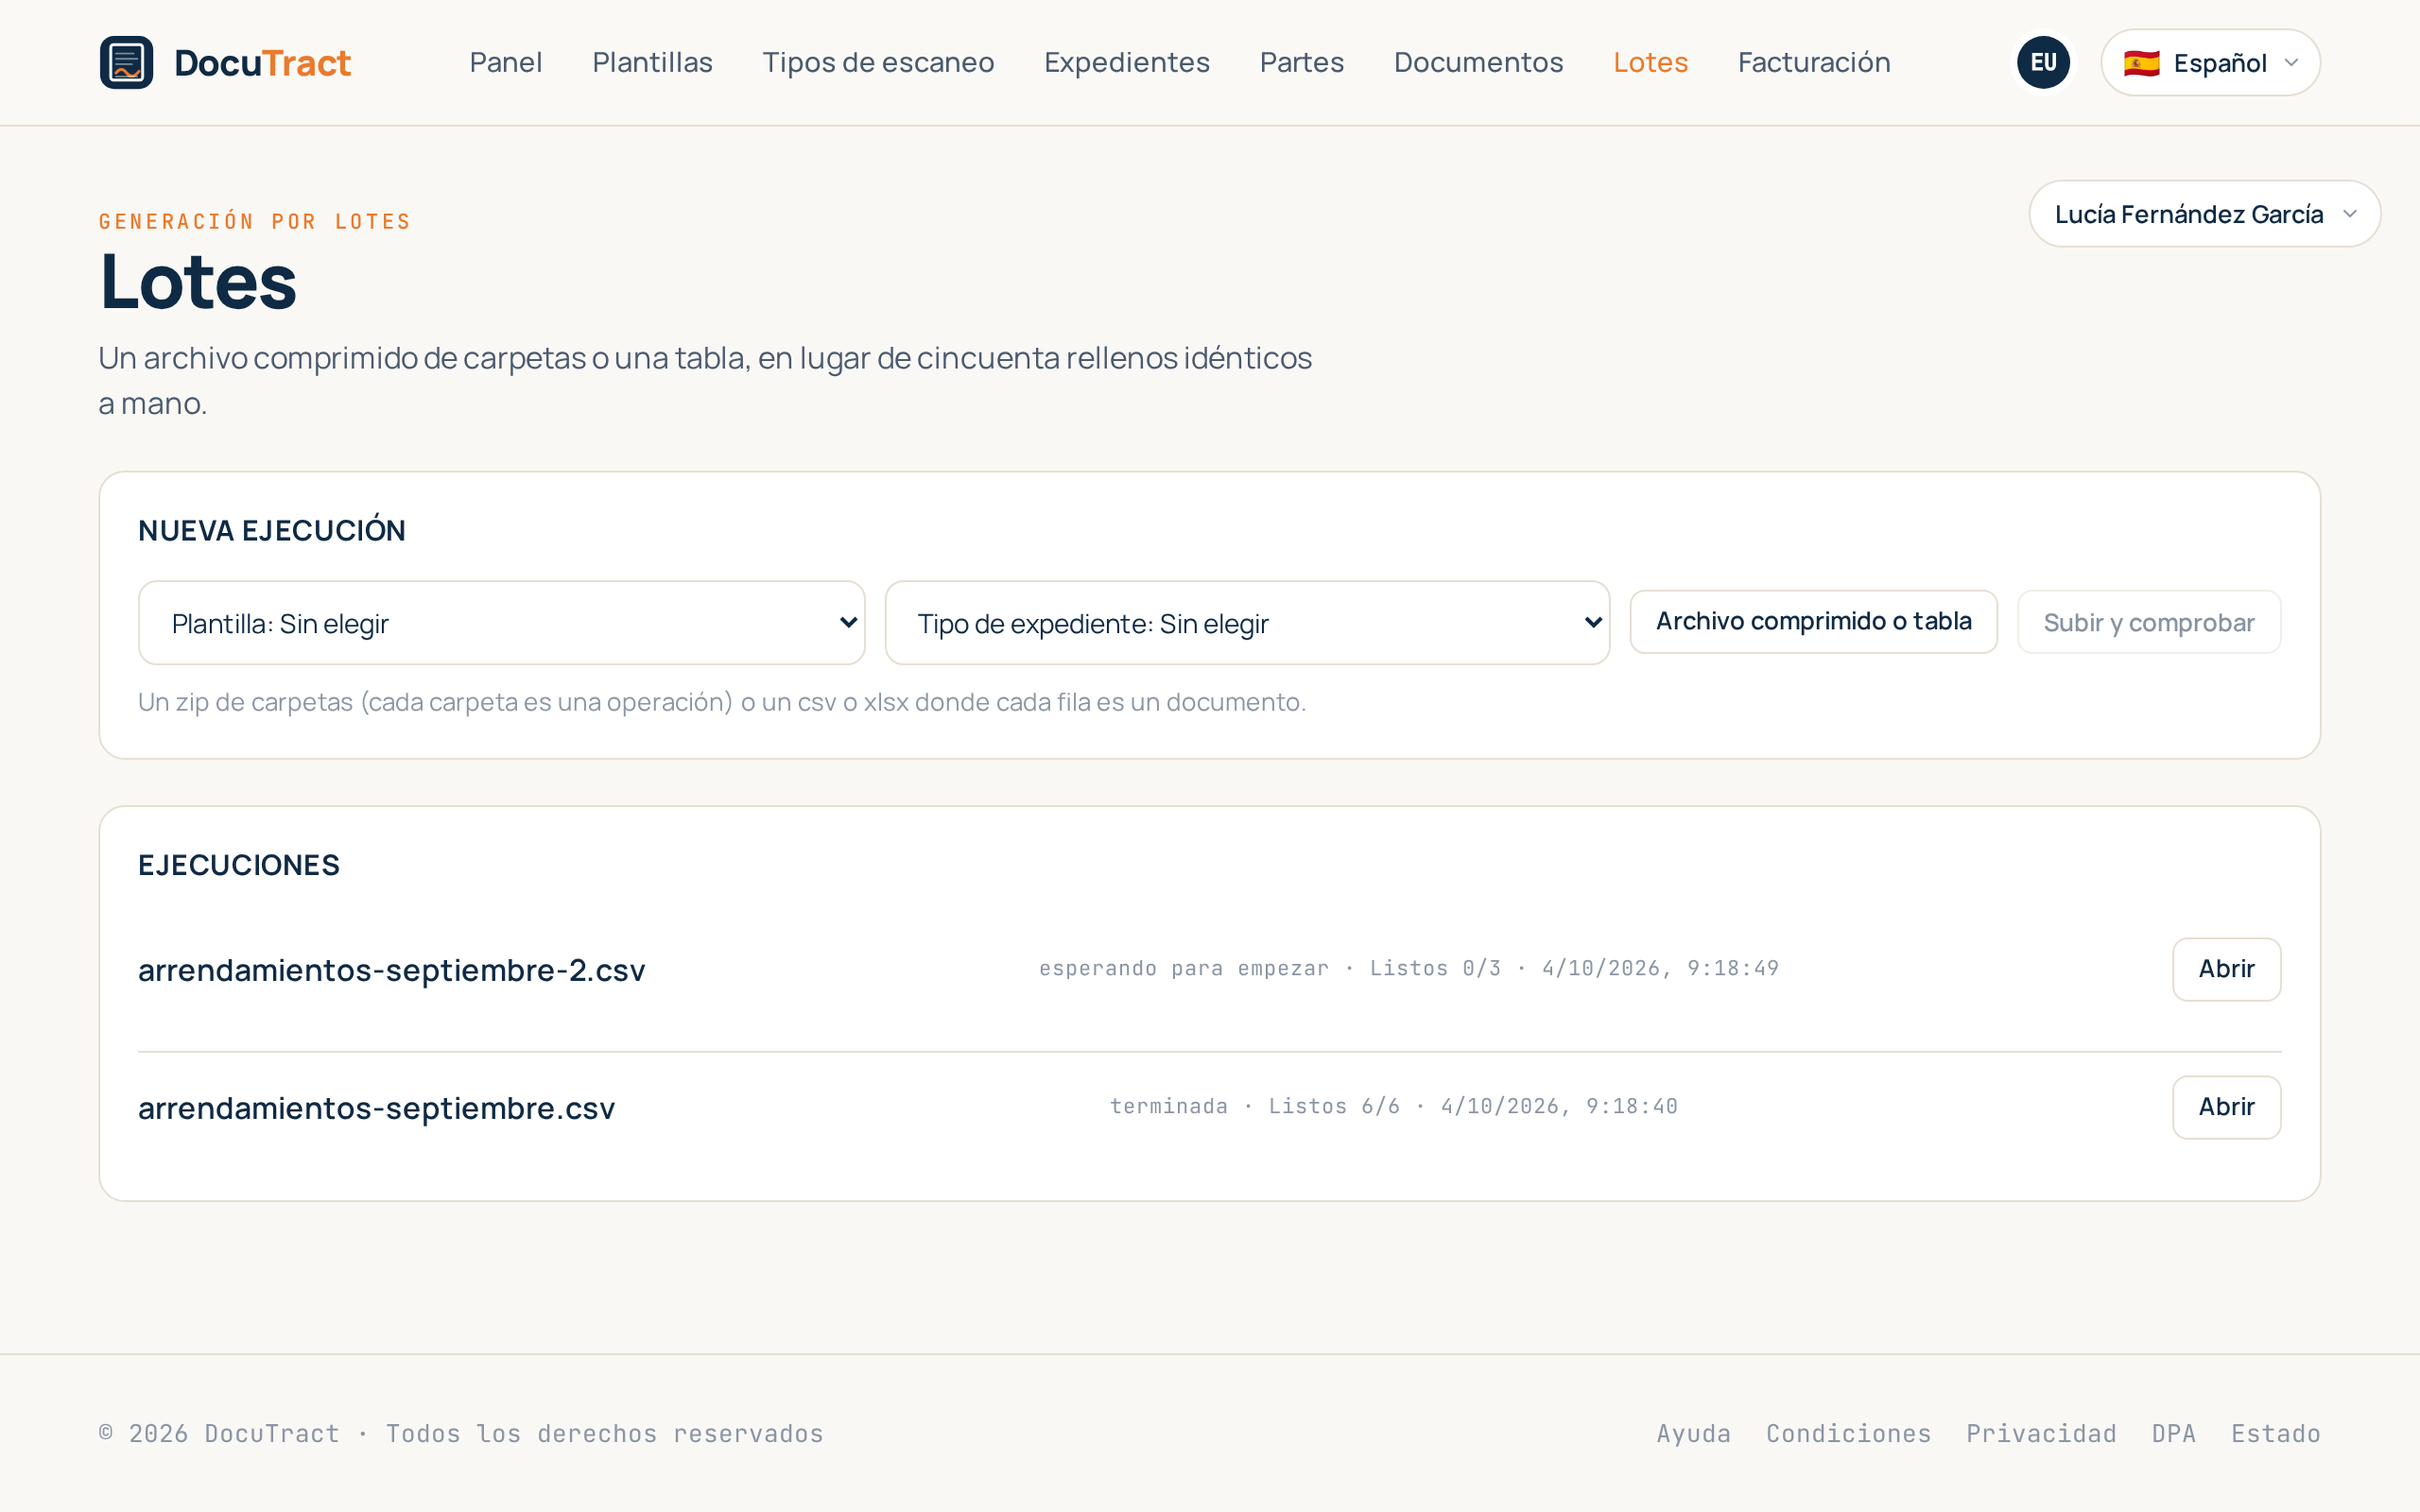The width and height of the screenshot is (2420, 1512).
Task: Choose file with Archivo comprimido o tabla
Action: [1813, 622]
